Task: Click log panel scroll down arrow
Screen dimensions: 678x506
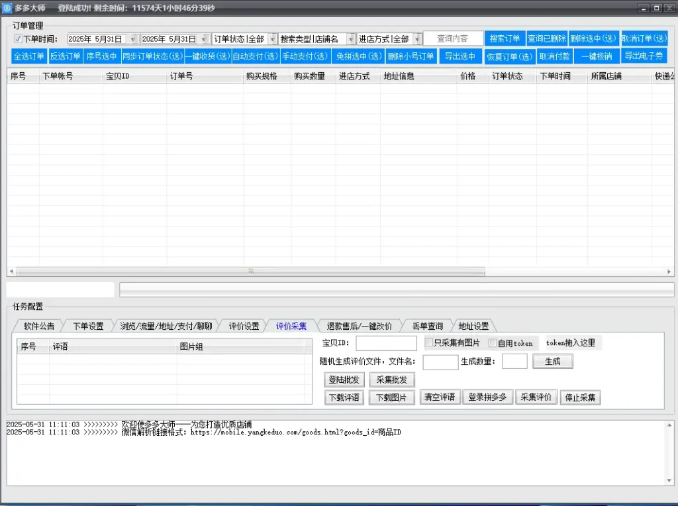Action: point(669,480)
